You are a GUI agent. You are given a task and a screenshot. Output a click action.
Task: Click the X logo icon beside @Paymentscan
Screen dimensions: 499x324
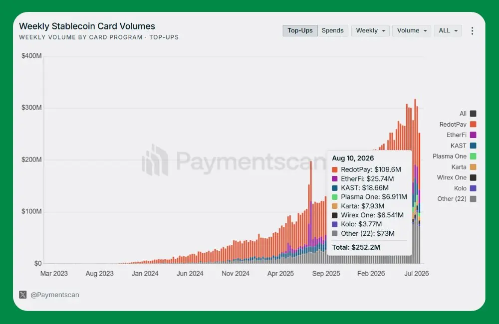(23, 295)
